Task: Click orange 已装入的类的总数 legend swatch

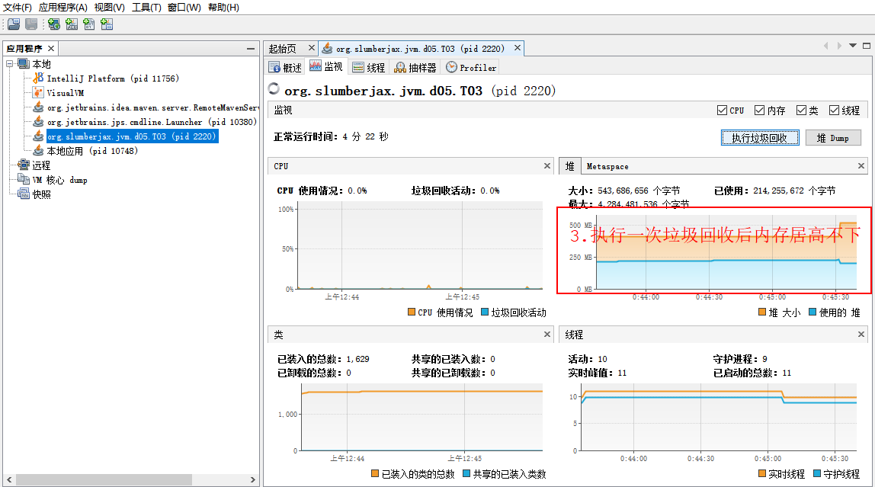Action: pyautogui.click(x=375, y=473)
